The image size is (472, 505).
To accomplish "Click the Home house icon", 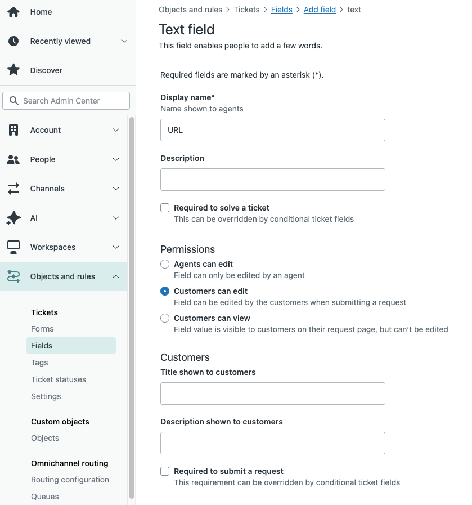I will tap(14, 12).
